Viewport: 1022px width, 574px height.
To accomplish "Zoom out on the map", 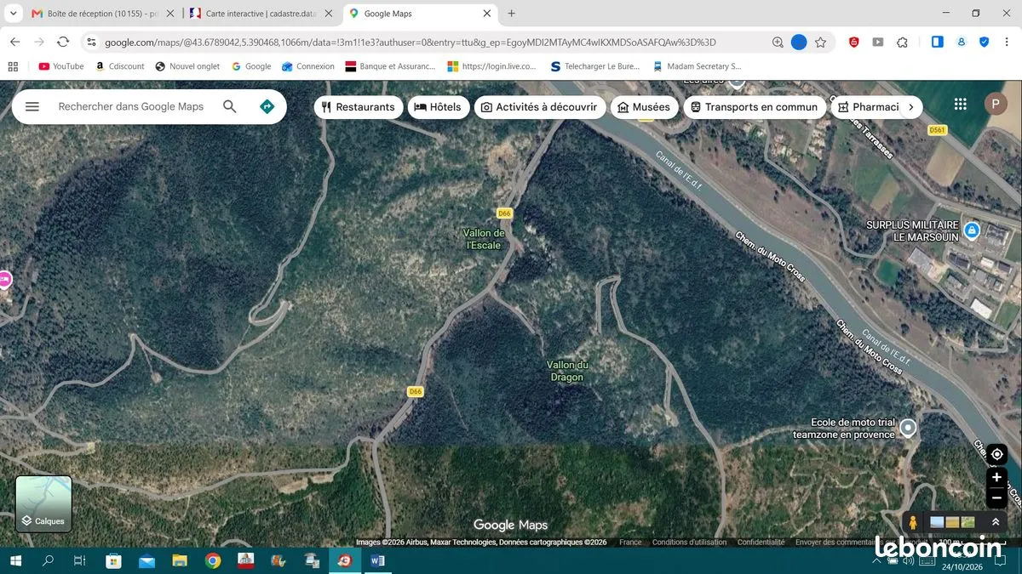I will 996,497.
